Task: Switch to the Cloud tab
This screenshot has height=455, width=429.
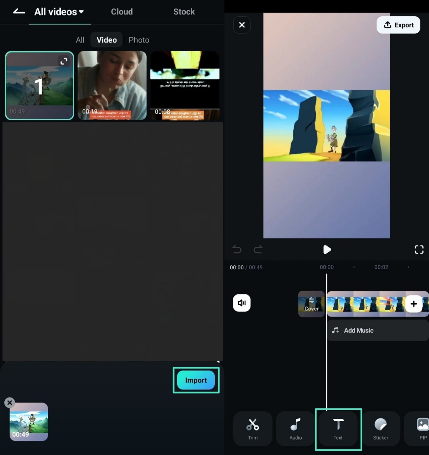Action: 122,12
